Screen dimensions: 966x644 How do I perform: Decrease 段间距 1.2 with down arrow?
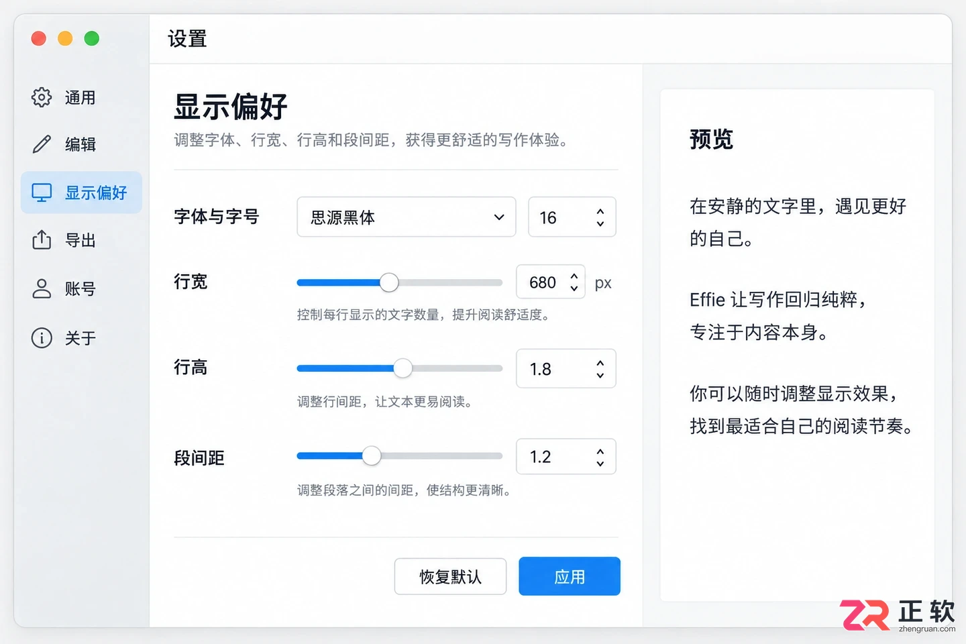pos(600,463)
